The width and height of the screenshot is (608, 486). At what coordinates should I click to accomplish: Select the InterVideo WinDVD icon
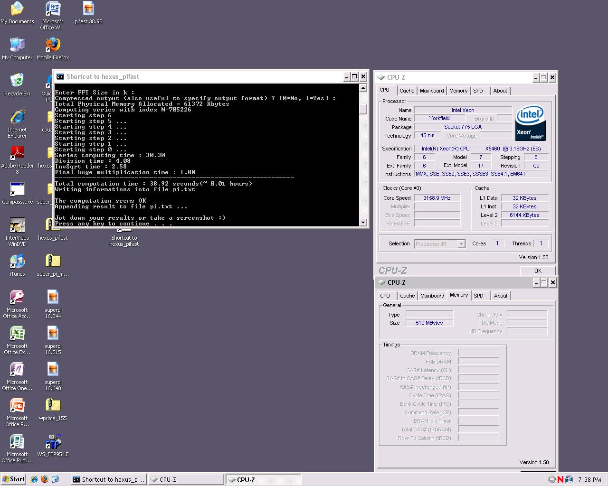[x=17, y=232]
